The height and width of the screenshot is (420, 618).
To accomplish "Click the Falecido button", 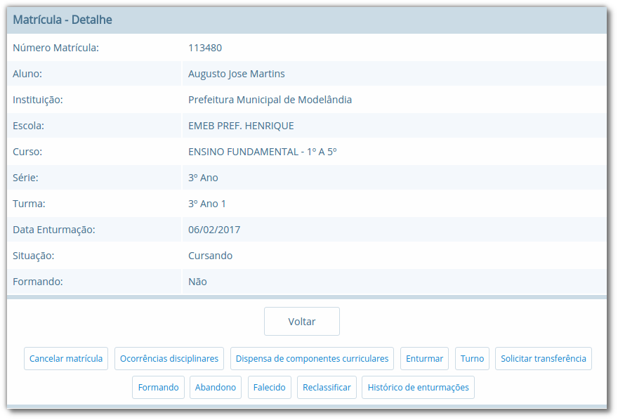I will tap(269, 387).
